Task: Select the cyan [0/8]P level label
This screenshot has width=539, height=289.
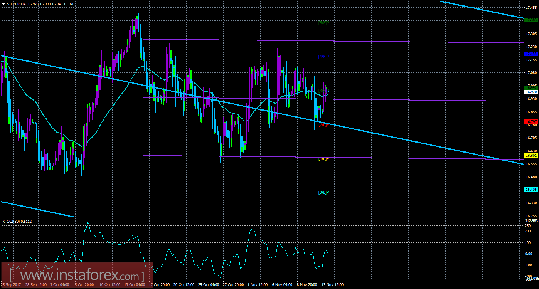Action: (x=323, y=192)
